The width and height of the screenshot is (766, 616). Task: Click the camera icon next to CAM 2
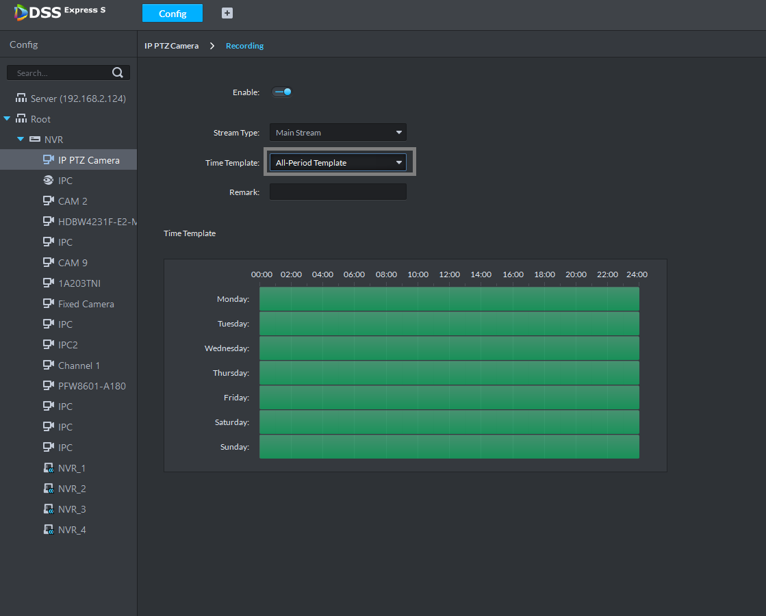(x=48, y=201)
